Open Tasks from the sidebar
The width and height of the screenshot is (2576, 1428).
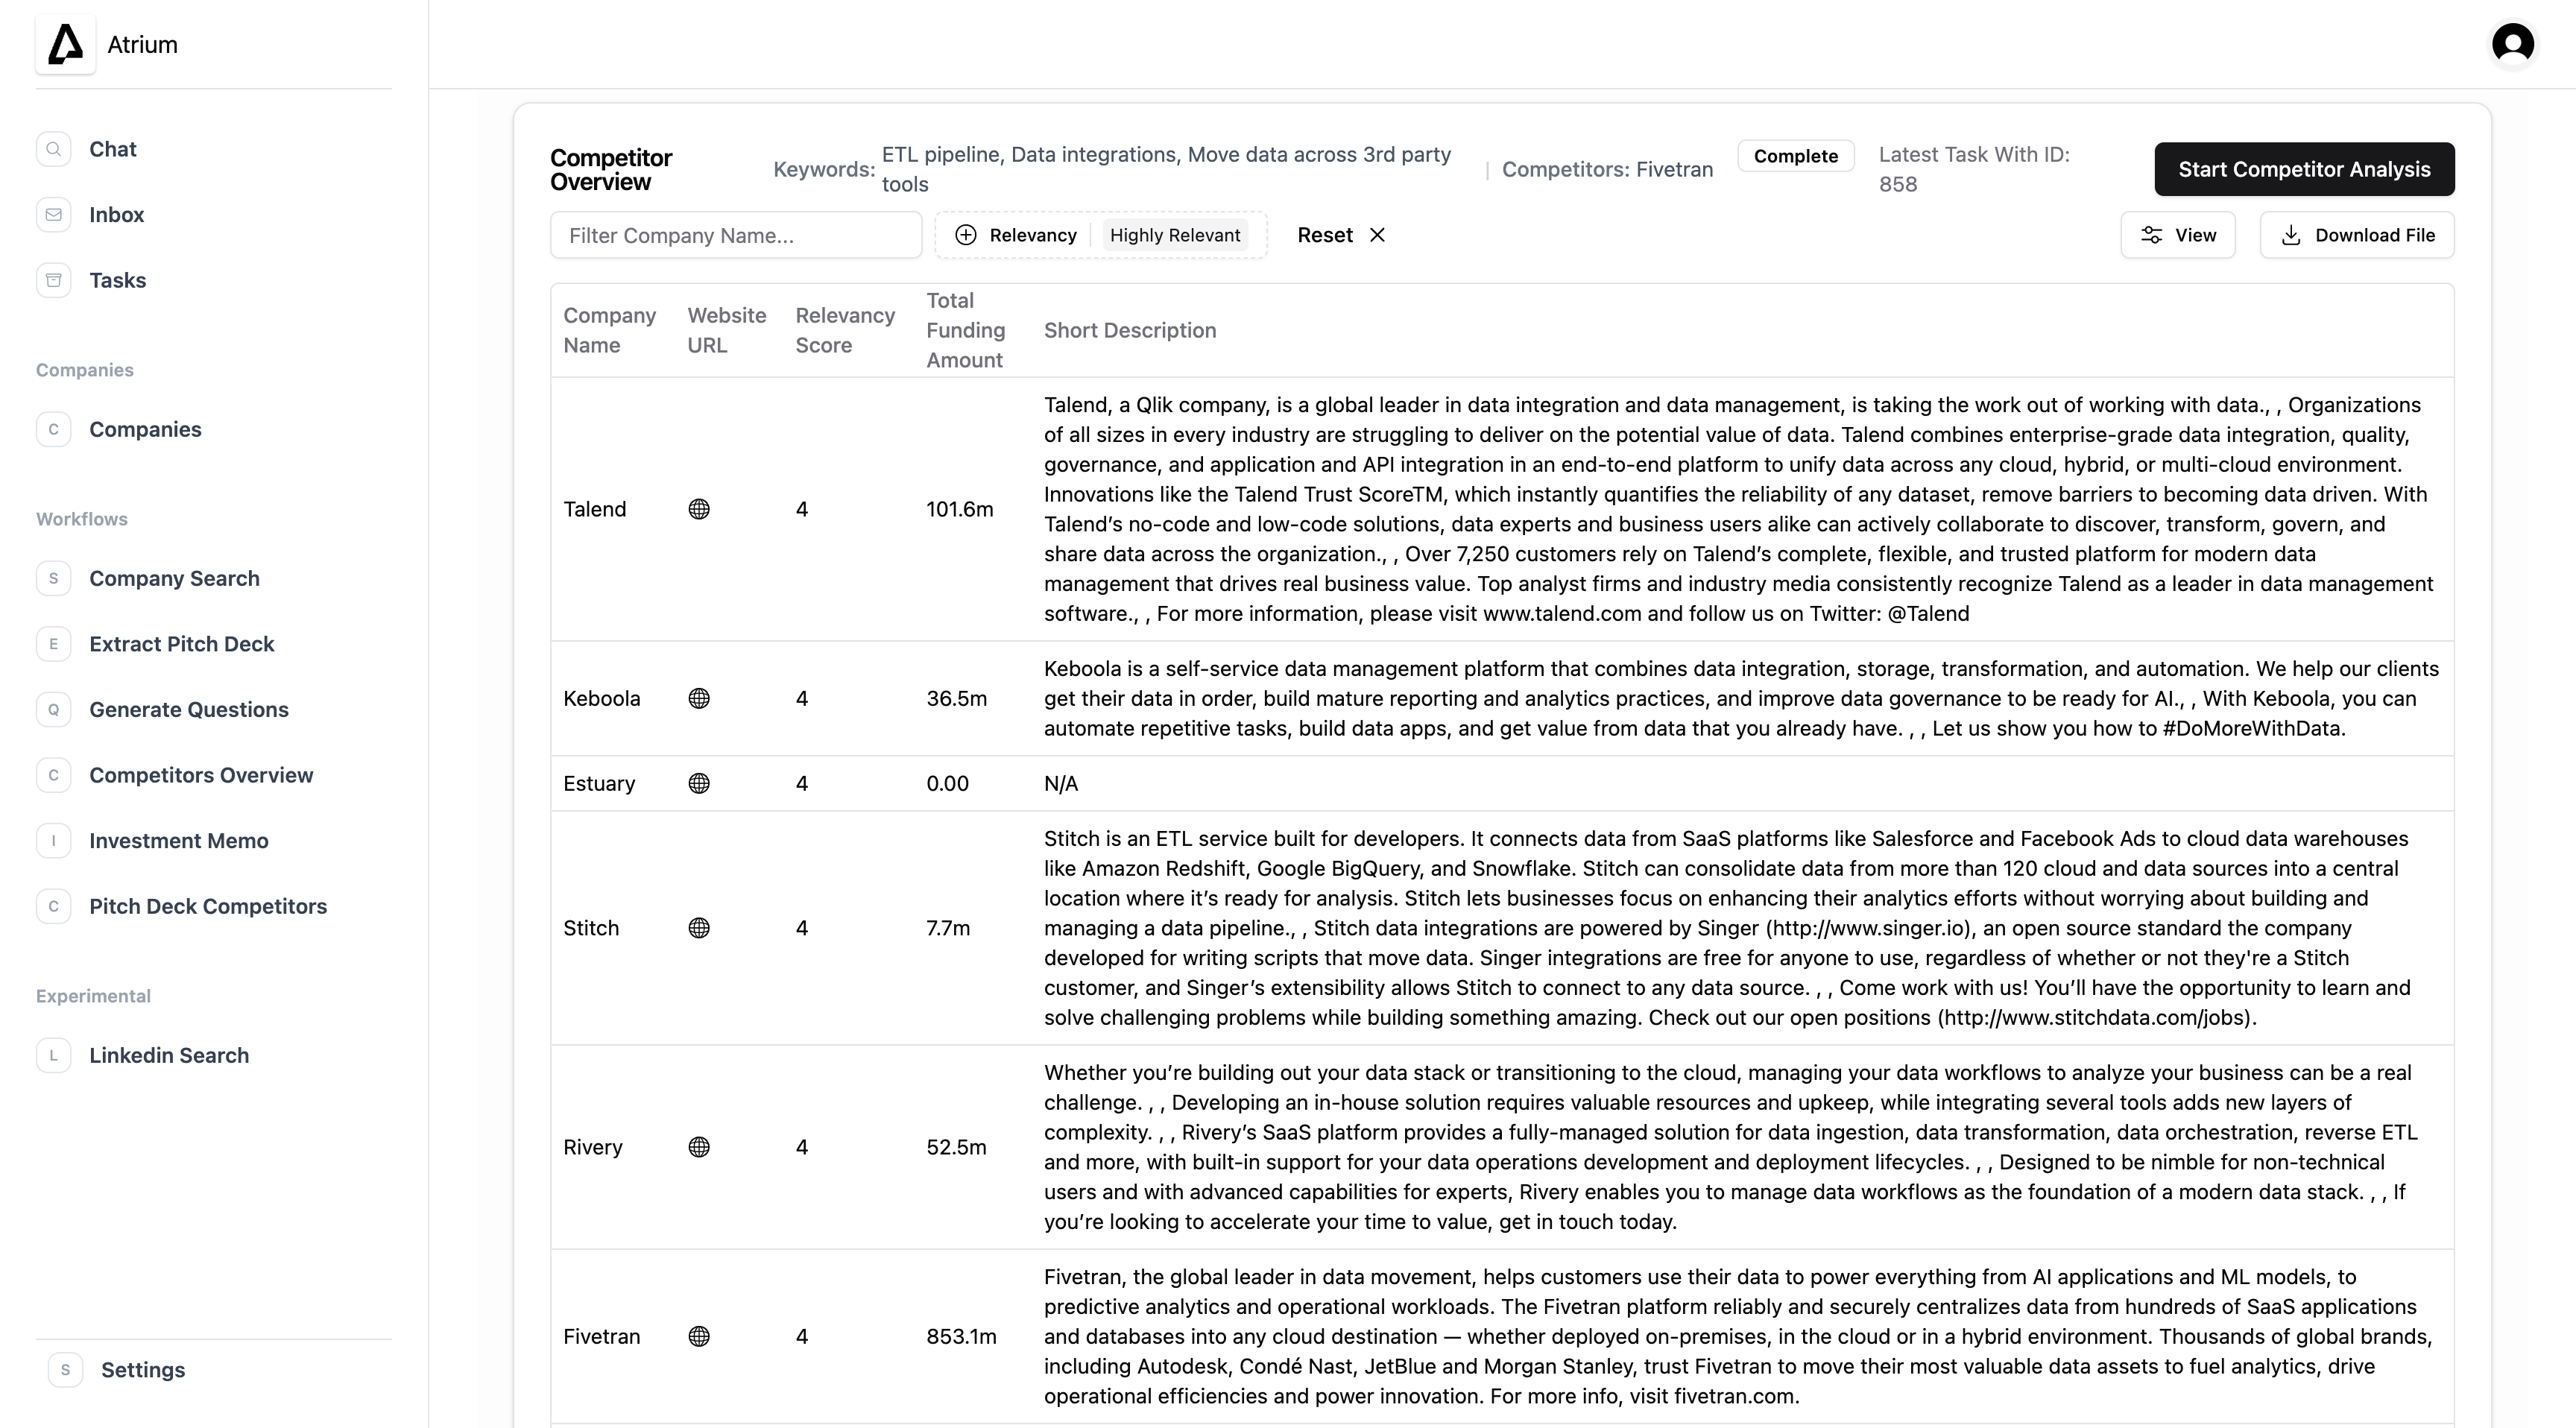(117, 280)
